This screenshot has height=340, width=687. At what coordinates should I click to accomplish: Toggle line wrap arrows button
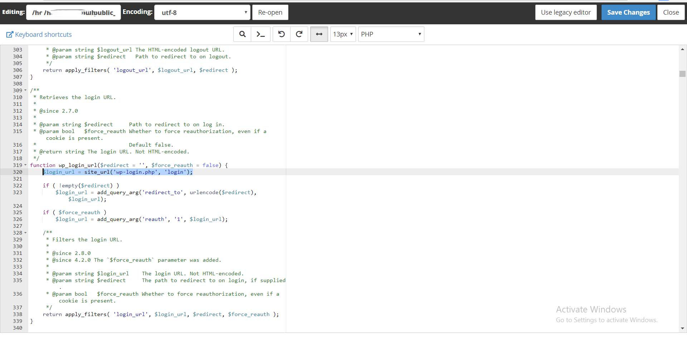319,34
